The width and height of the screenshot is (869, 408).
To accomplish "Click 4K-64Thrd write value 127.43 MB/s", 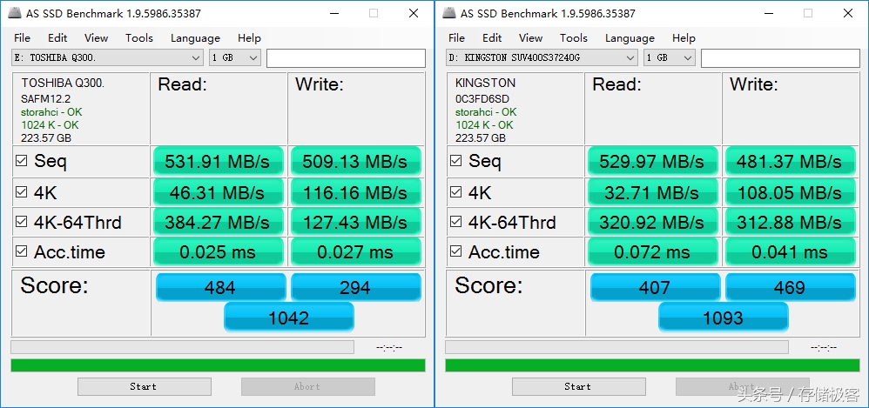I will coord(355,222).
